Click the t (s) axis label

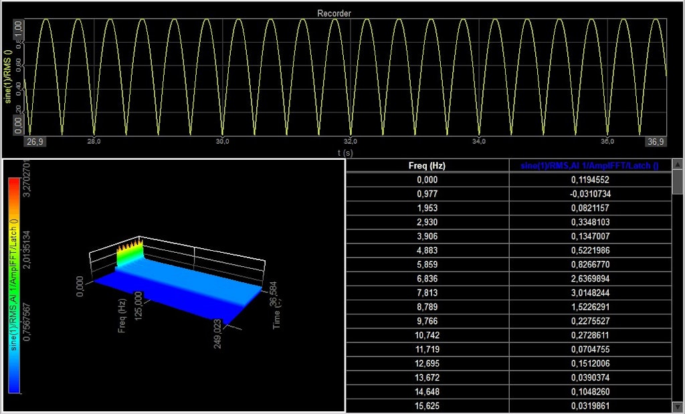tap(345, 153)
